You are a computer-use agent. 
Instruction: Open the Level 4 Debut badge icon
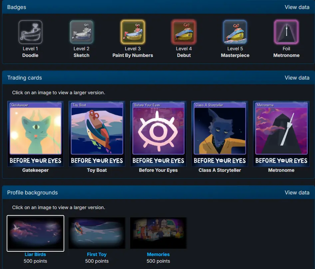tap(184, 32)
